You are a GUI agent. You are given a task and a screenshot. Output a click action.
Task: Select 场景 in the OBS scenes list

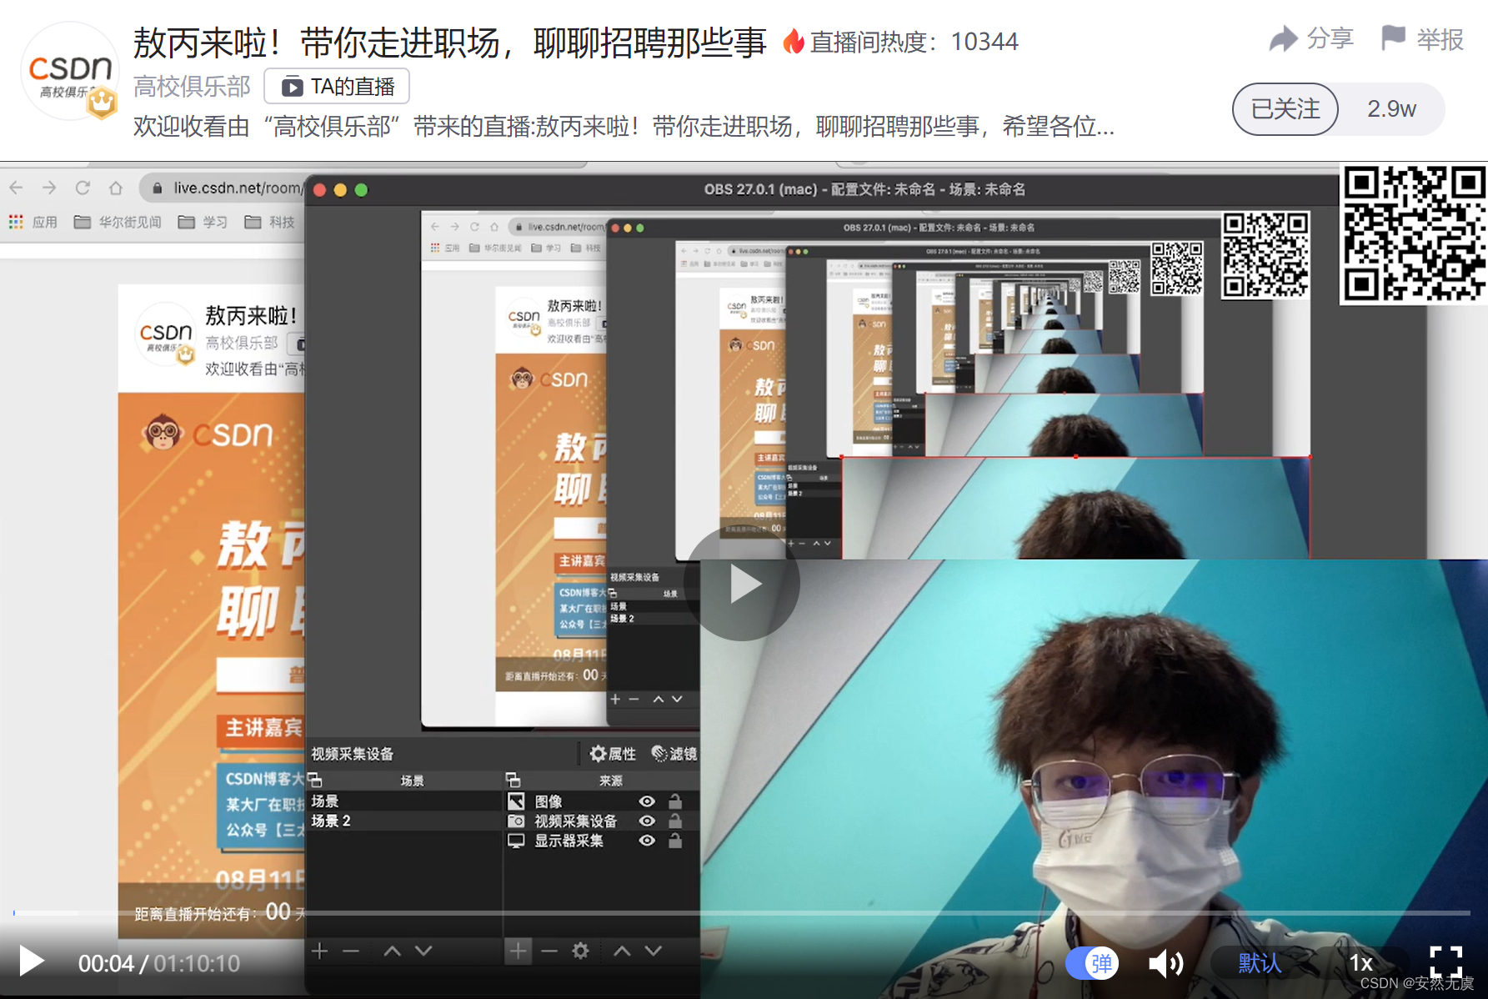point(403,801)
